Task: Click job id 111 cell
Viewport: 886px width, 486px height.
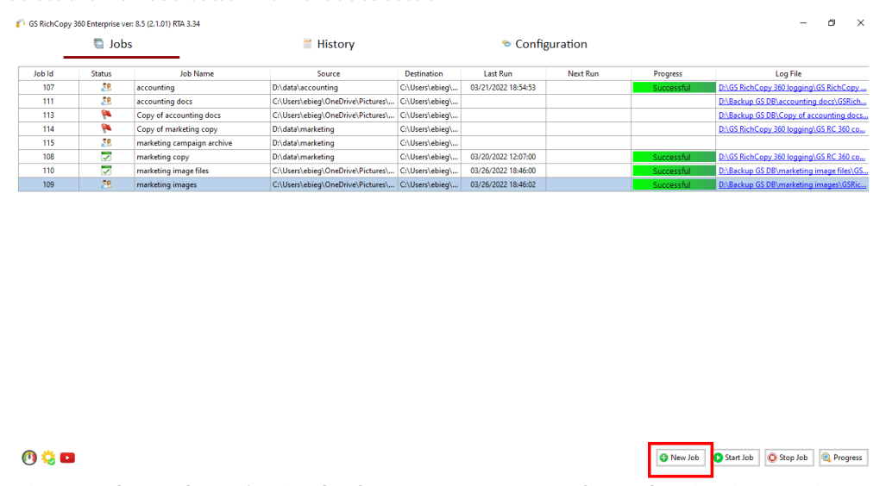Action: tap(48, 102)
